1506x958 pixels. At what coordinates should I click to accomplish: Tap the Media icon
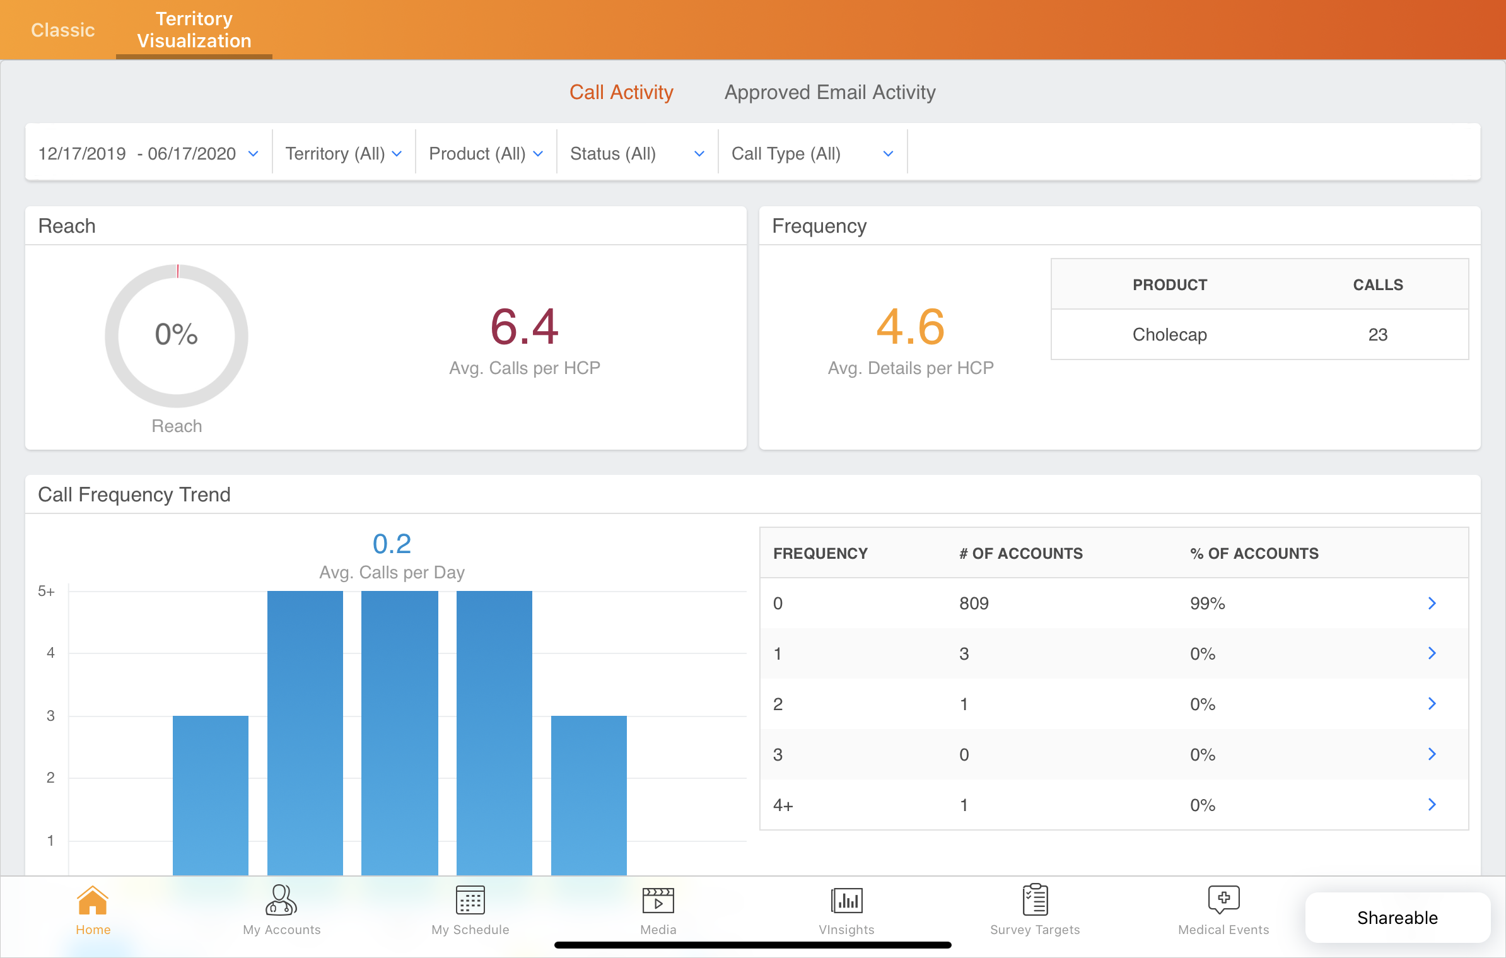pyautogui.click(x=658, y=901)
